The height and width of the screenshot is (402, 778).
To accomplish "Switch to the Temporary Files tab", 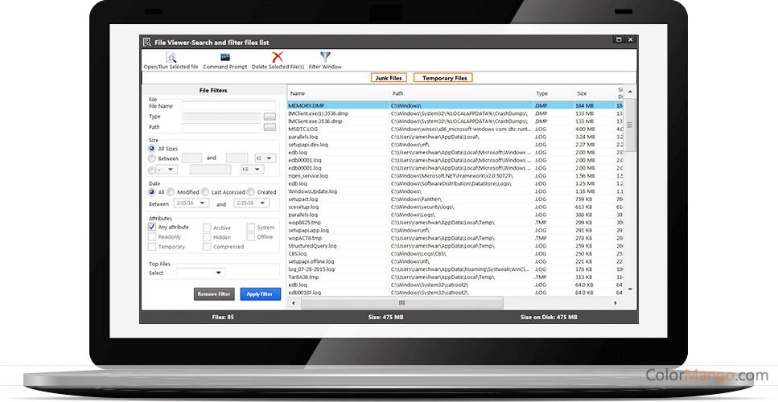I will pyautogui.click(x=443, y=78).
